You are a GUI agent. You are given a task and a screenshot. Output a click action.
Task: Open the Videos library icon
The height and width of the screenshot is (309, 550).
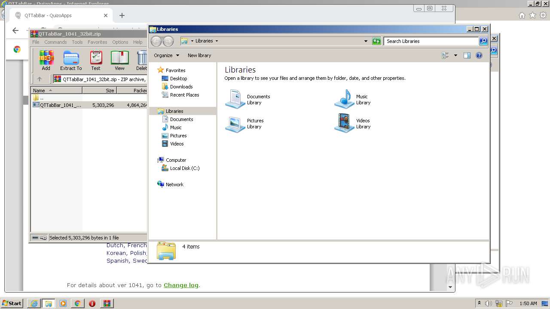click(x=344, y=123)
